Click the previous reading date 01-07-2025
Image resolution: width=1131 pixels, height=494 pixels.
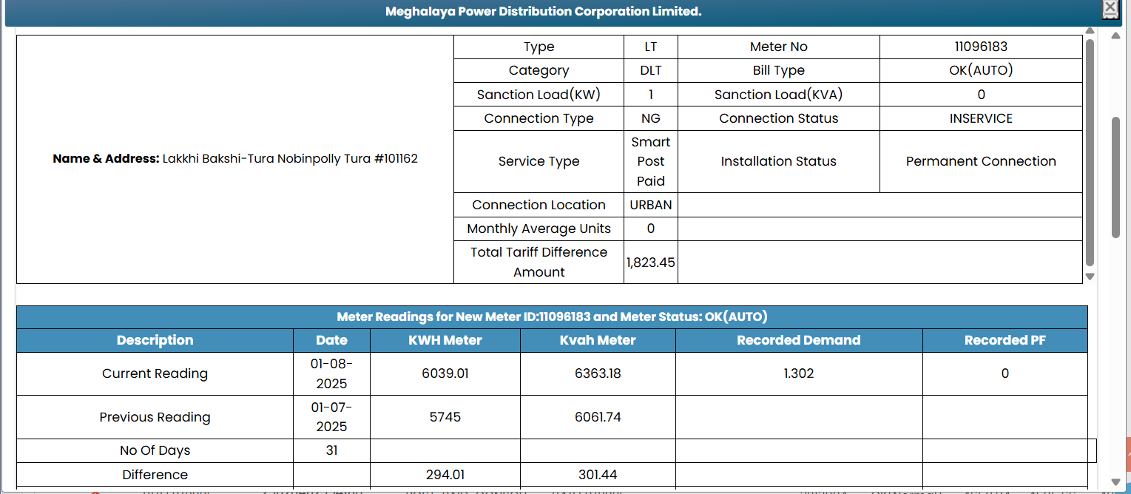click(331, 417)
